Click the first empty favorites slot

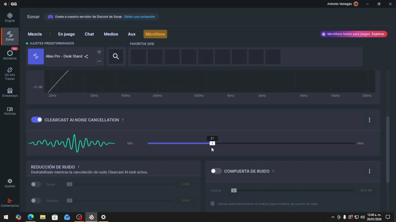coord(138,57)
